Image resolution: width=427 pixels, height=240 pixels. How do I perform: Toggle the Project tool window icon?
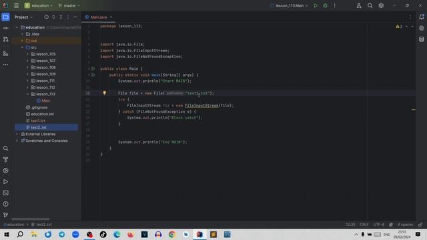(5, 17)
